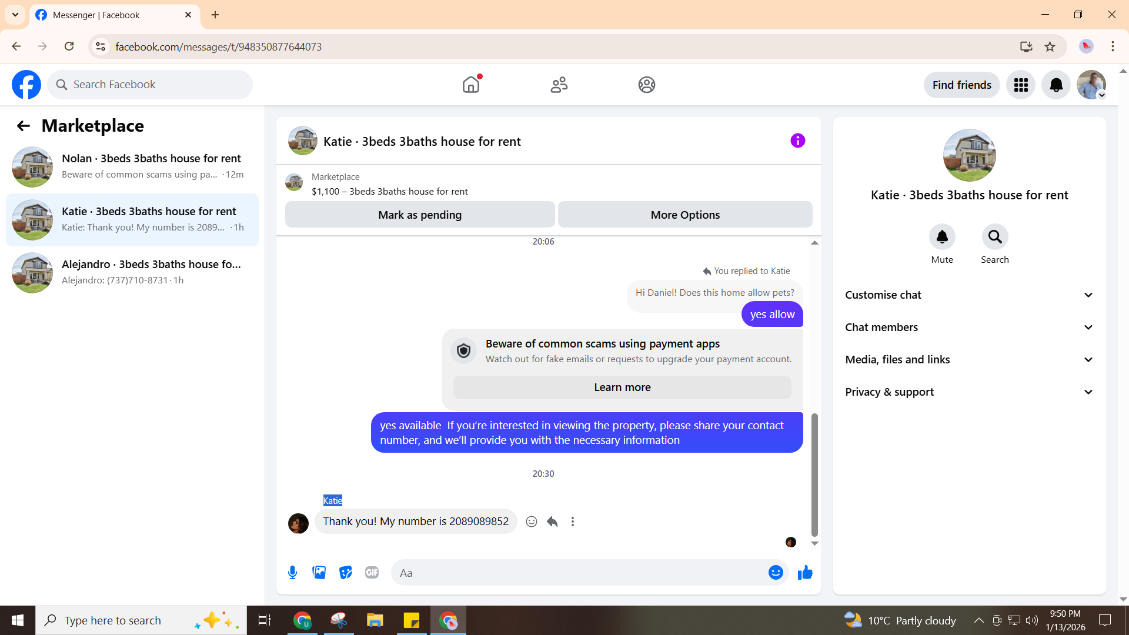Reply to Katie's phone number message
This screenshot has height=635, width=1129.
click(x=552, y=522)
